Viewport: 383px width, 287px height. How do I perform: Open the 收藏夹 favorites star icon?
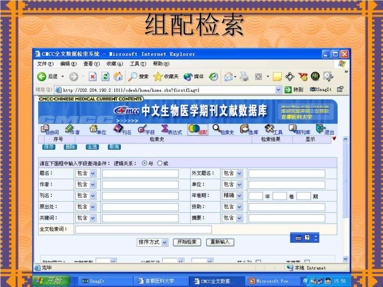click(x=166, y=77)
